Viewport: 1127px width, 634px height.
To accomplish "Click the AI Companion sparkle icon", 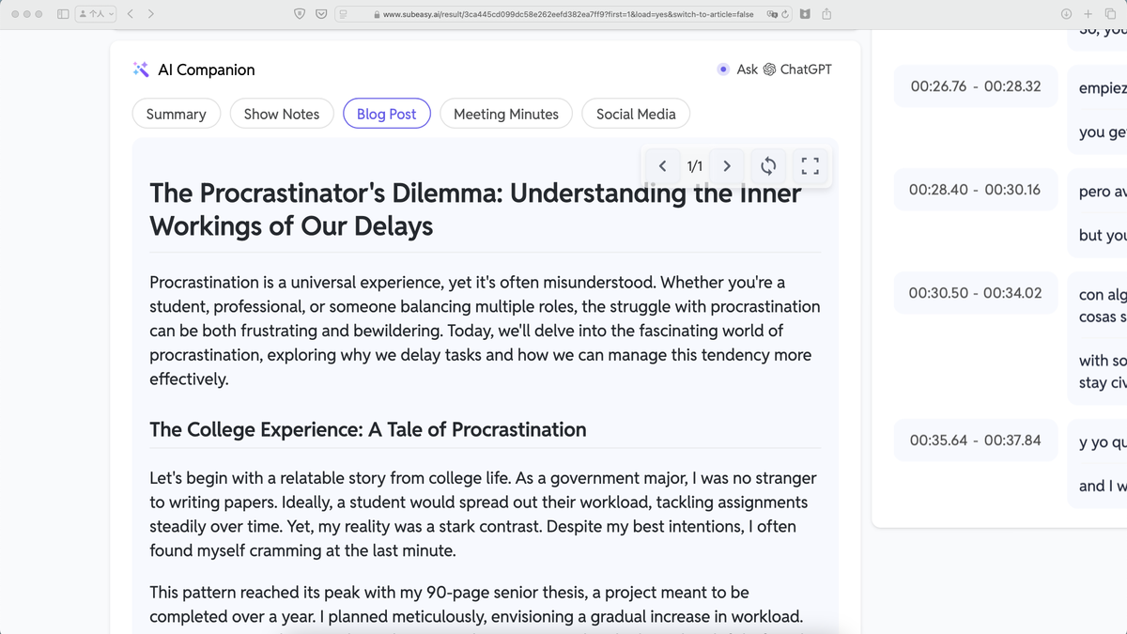I will [x=141, y=70].
